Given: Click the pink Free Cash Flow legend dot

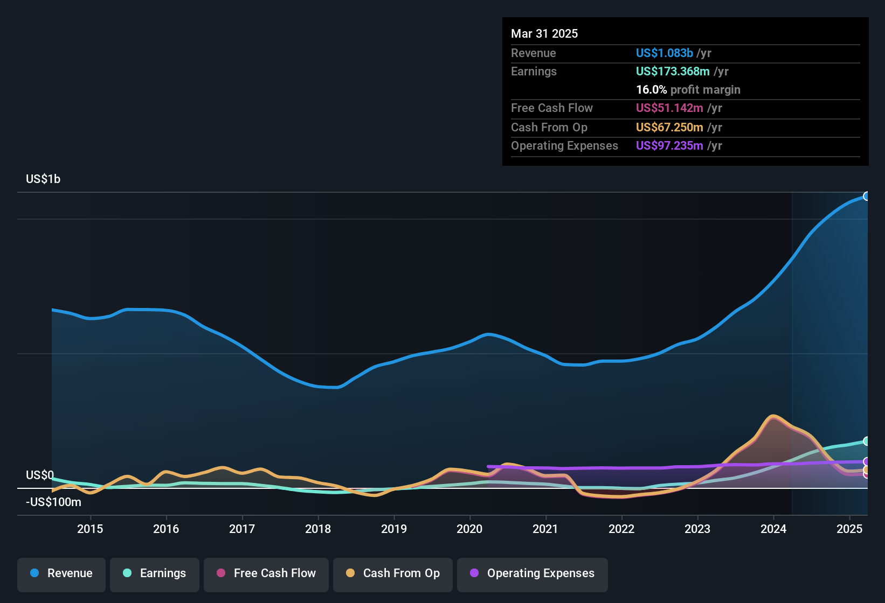Looking at the screenshot, I should pos(221,573).
